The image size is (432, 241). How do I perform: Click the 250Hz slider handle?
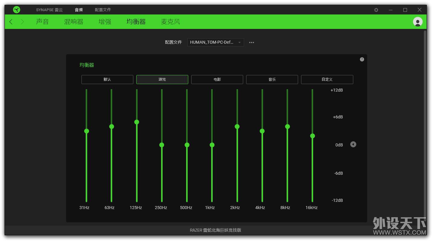point(162,145)
